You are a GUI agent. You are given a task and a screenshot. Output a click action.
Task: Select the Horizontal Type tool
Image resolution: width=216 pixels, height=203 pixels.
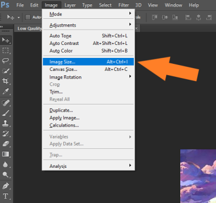(x=6, y=196)
